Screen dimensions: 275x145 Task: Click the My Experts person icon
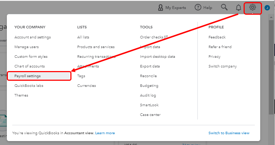point(161,8)
